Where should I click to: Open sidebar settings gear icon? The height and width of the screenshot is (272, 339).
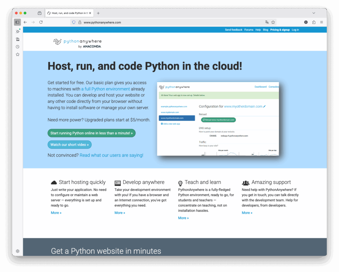[18, 251]
